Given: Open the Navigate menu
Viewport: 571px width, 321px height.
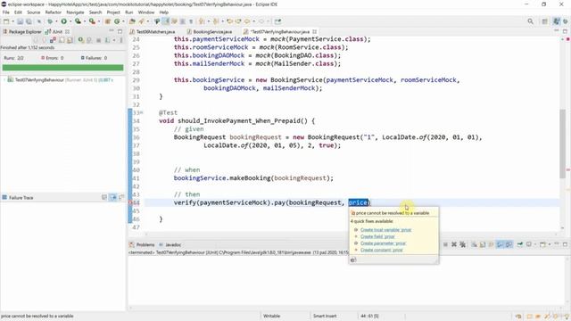Looking at the screenshot, I should [x=75, y=12].
